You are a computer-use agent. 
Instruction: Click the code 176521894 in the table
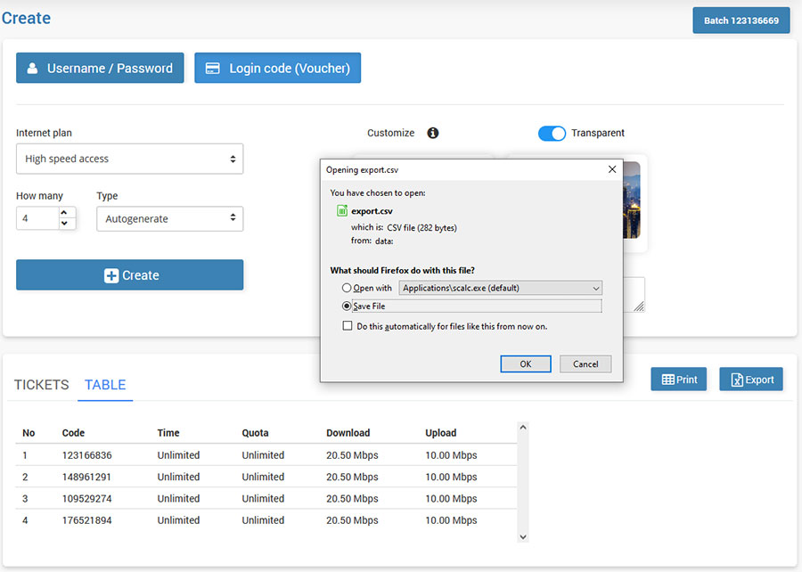(x=87, y=520)
